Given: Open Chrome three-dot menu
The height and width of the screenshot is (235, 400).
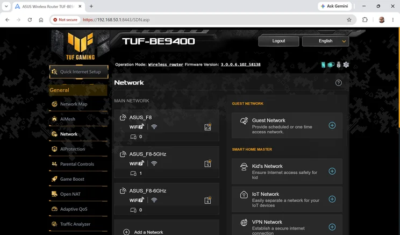Looking at the screenshot, I should tap(393, 20).
